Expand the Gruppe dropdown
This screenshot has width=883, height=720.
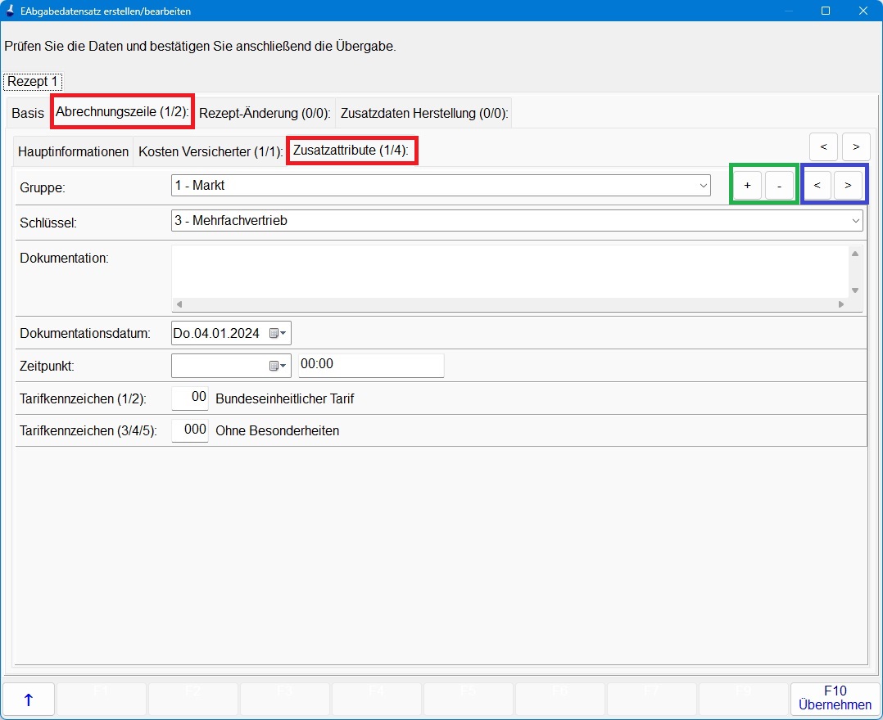tap(704, 186)
